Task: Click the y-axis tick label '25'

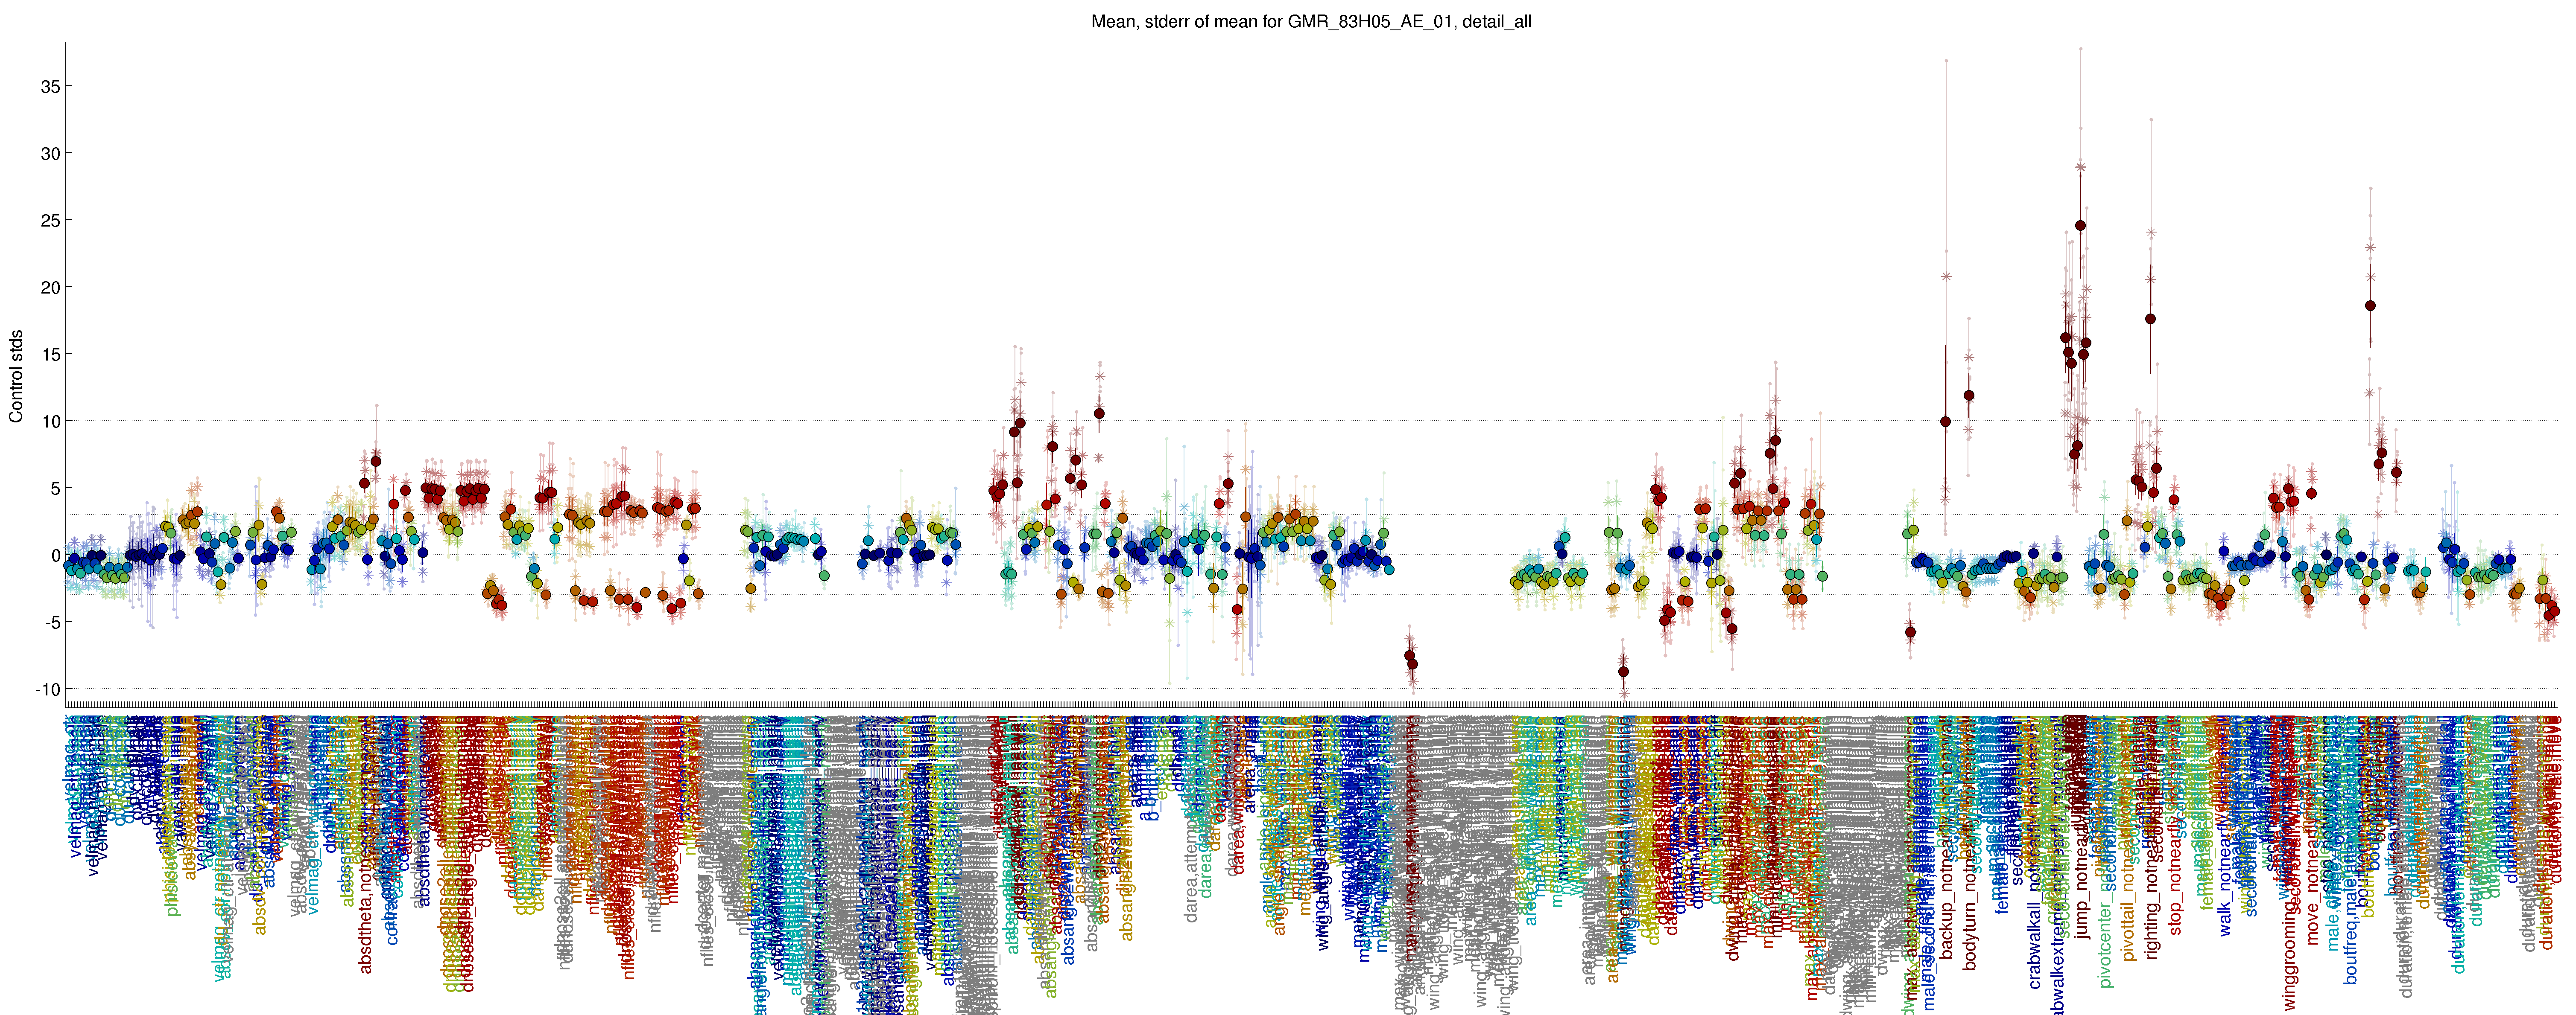Action: pyautogui.click(x=50, y=221)
